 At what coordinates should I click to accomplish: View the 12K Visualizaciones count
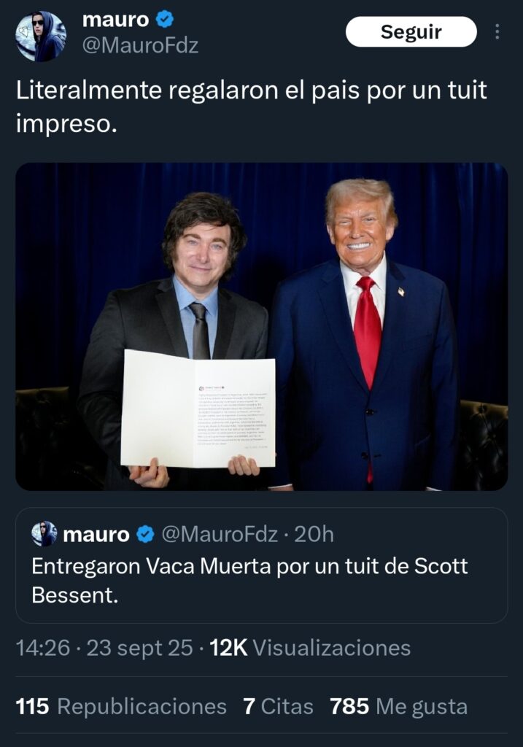310,648
